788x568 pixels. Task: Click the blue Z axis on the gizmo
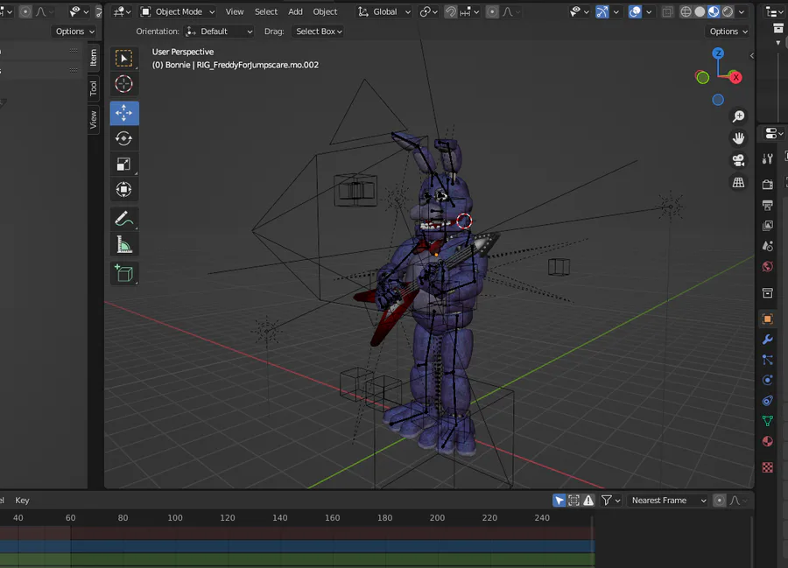(718, 53)
